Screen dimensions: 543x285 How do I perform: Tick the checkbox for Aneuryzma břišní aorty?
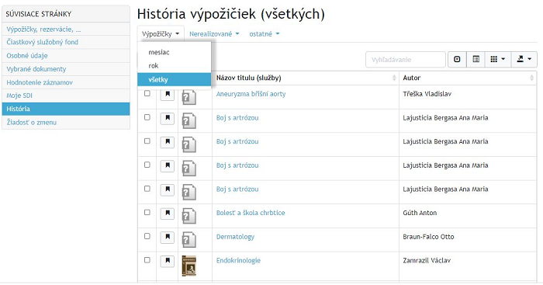[x=147, y=94]
